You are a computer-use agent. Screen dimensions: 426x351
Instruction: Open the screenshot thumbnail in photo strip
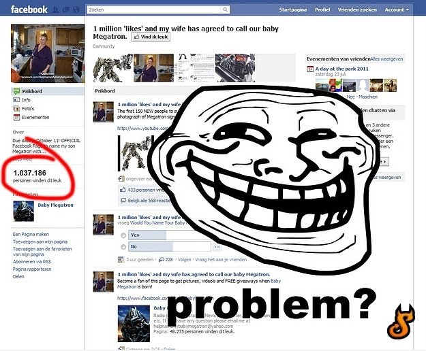[194, 68]
